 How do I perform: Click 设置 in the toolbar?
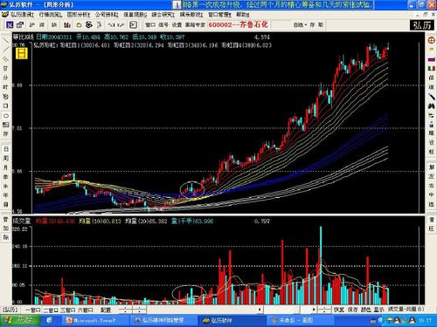(177, 25)
